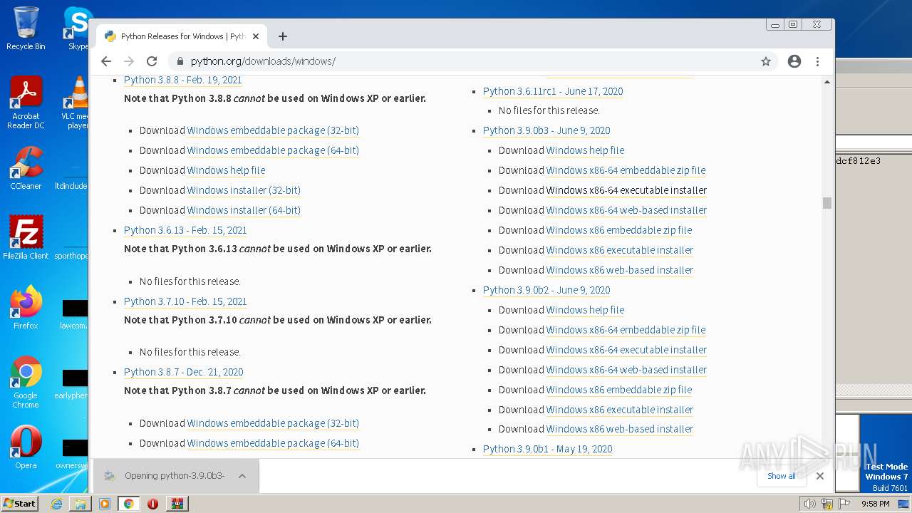Download 3.9.0b3 Windows x86 embeddable zip file
The image size is (912, 513).
click(x=619, y=230)
